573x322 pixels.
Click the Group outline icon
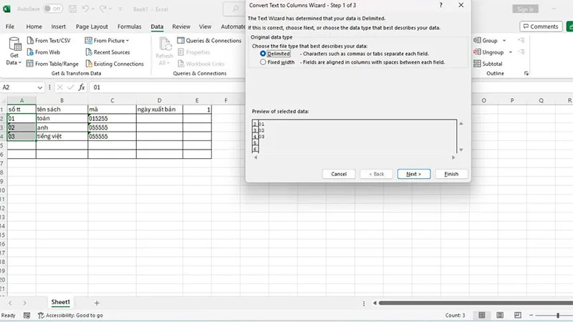point(477,41)
